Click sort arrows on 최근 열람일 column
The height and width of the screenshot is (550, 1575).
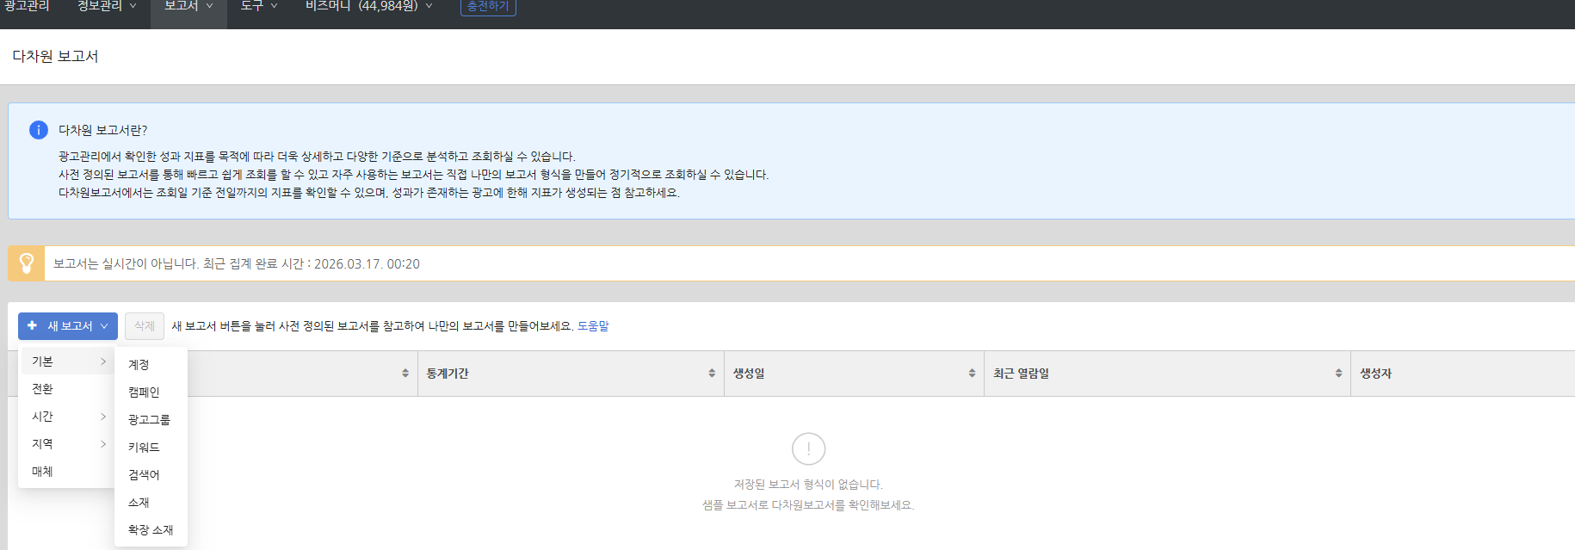click(1338, 374)
